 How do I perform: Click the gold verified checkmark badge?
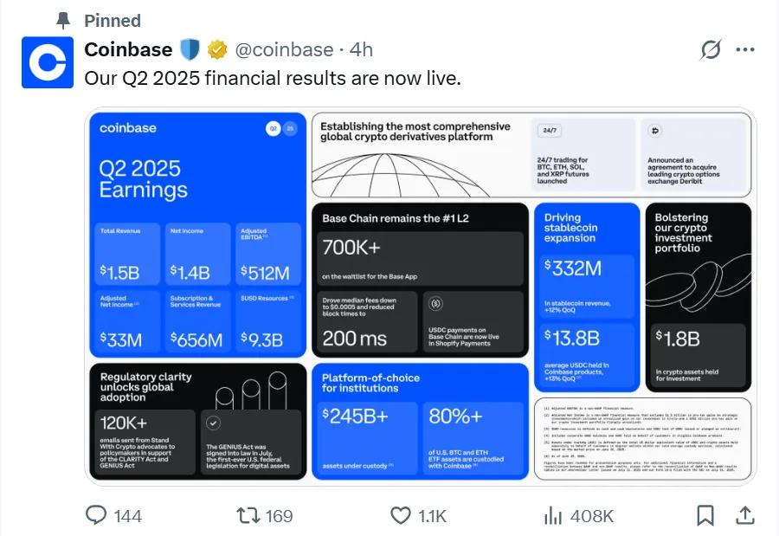pyautogui.click(x=217, y=50)
